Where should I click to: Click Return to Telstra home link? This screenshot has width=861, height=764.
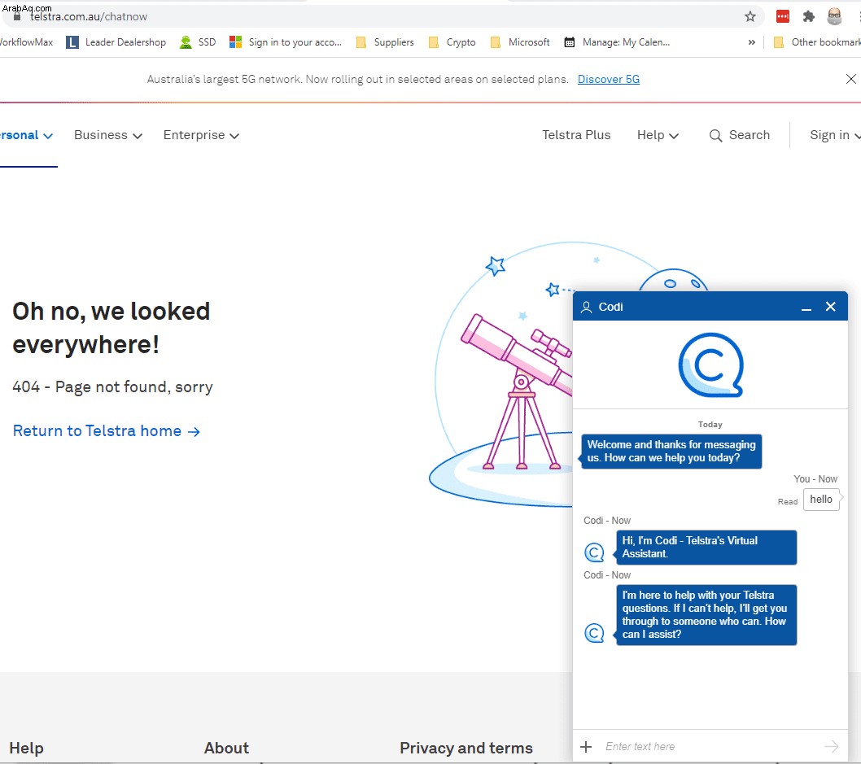[x=106, y=431]
